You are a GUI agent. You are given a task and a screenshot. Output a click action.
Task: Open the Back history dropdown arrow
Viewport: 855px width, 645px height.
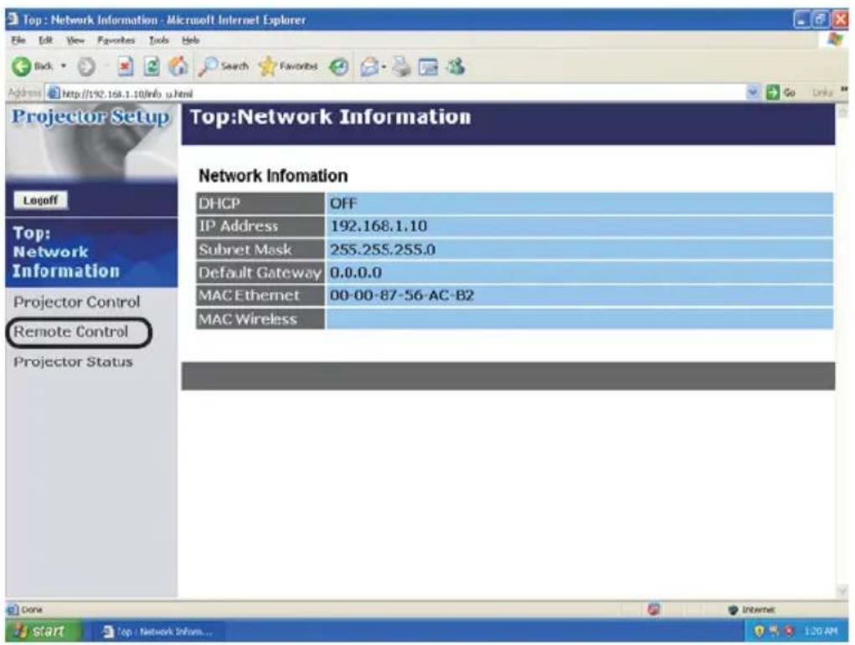[64, 66]
